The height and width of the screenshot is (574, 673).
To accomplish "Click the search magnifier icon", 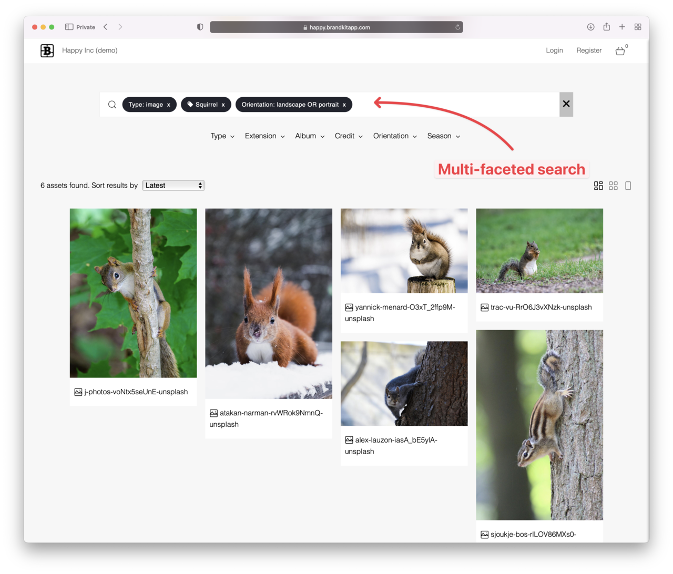I will point(112,105).
